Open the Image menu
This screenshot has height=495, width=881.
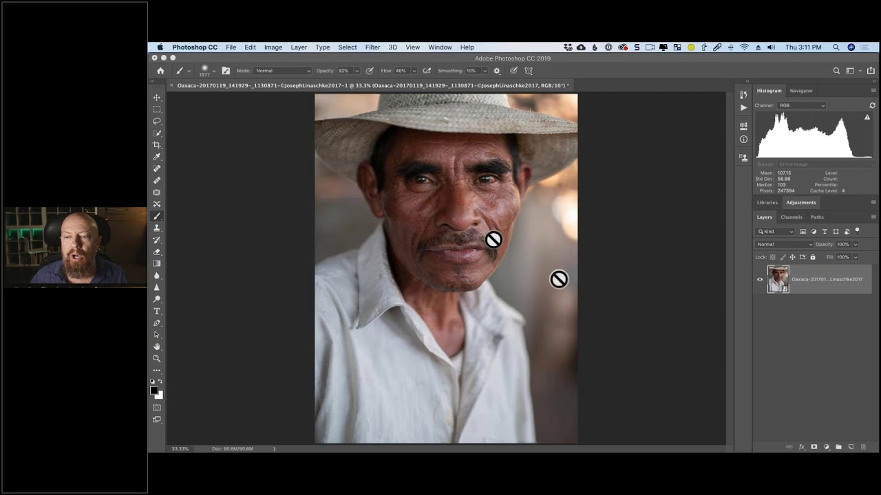tap(273, 47)
